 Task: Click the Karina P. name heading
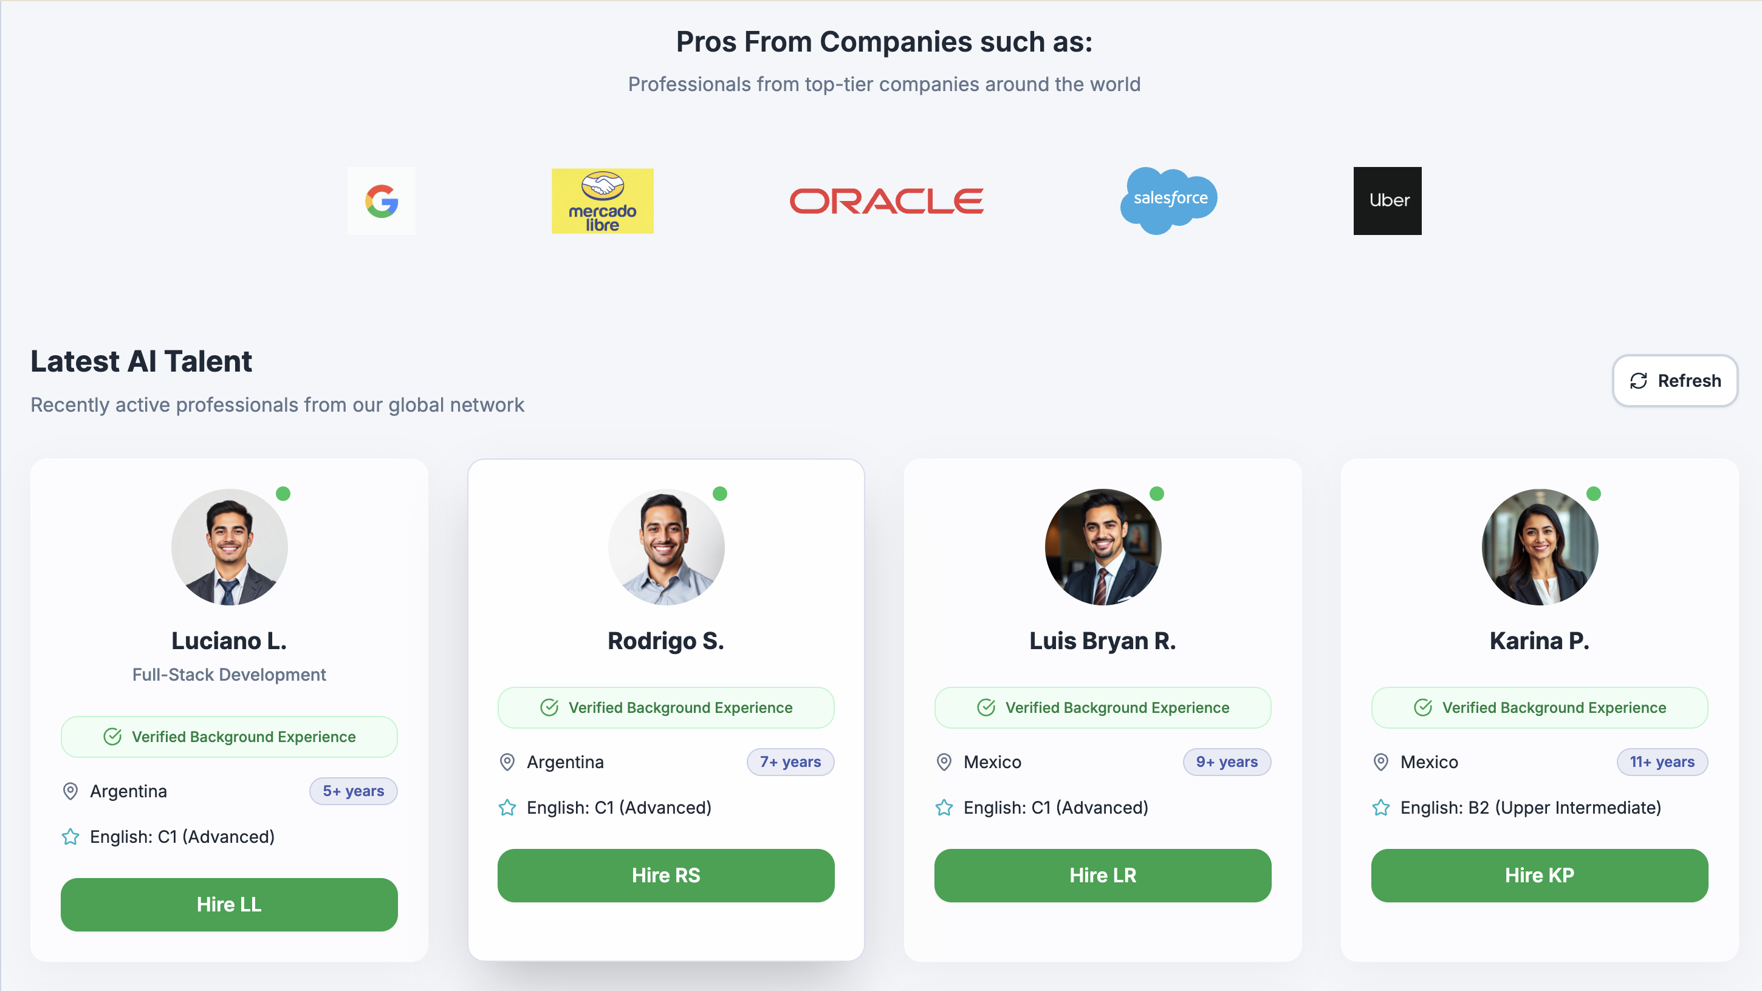click(1539, 641)
